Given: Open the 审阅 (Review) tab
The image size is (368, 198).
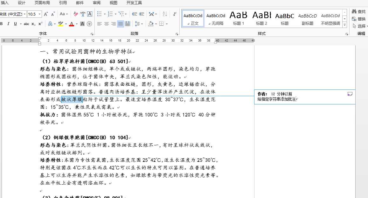Looking at the screenshot, I should [96, 3].
